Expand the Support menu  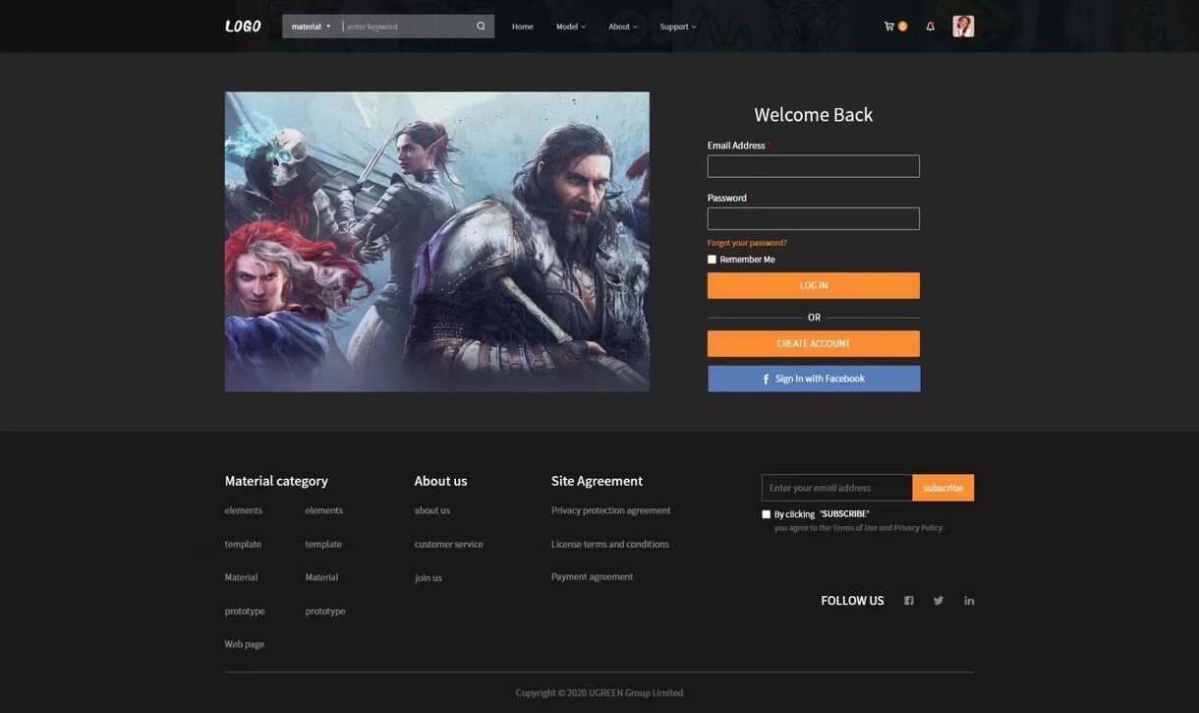pos(678,27)
